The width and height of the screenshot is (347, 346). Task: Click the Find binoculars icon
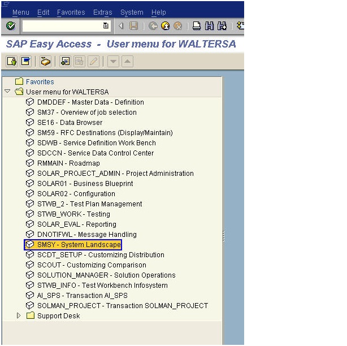pos(209,26)
